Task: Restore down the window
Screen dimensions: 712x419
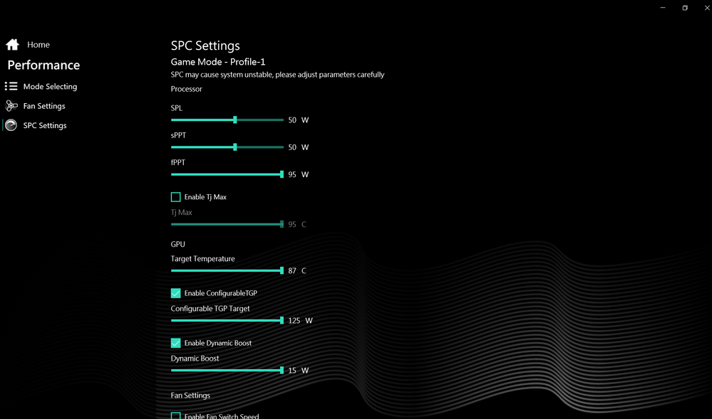Action: tap(685, 8)
